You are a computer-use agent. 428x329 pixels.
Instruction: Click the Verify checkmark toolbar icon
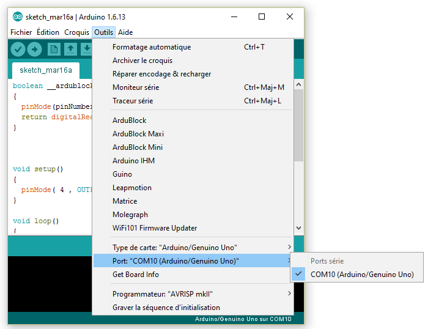(18, 50)
